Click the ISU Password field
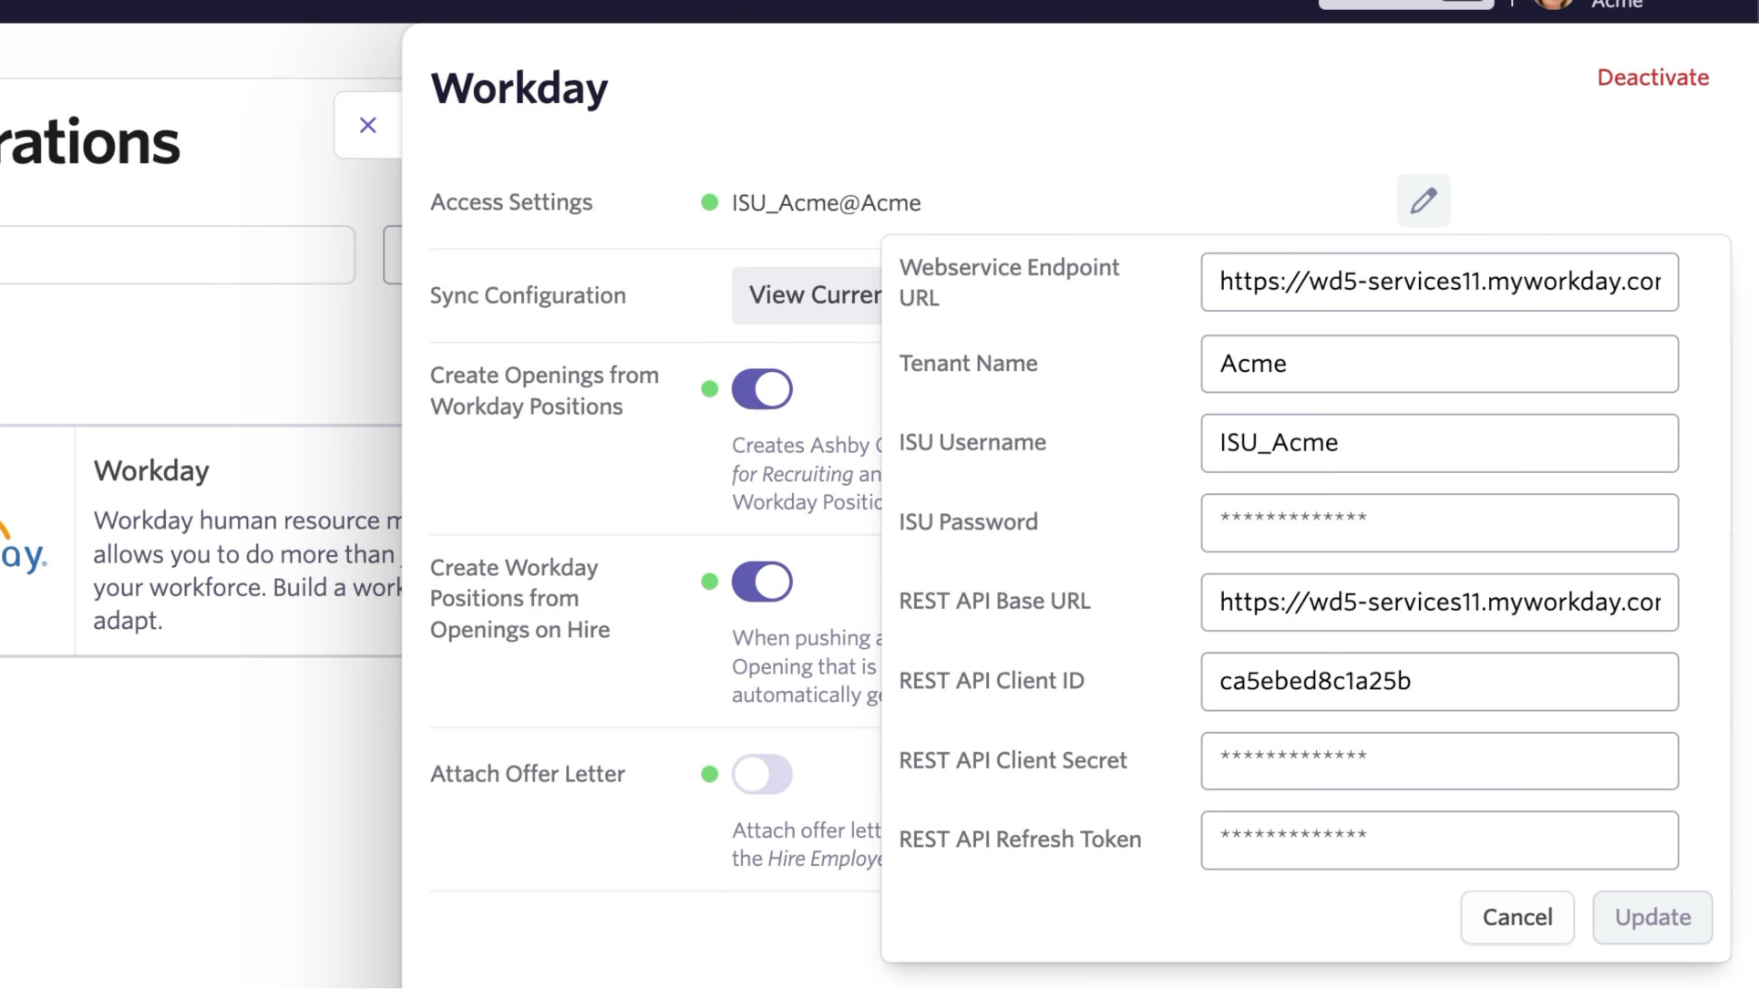Viewport: 1759px width, 989px height. tap(1438, 522)
